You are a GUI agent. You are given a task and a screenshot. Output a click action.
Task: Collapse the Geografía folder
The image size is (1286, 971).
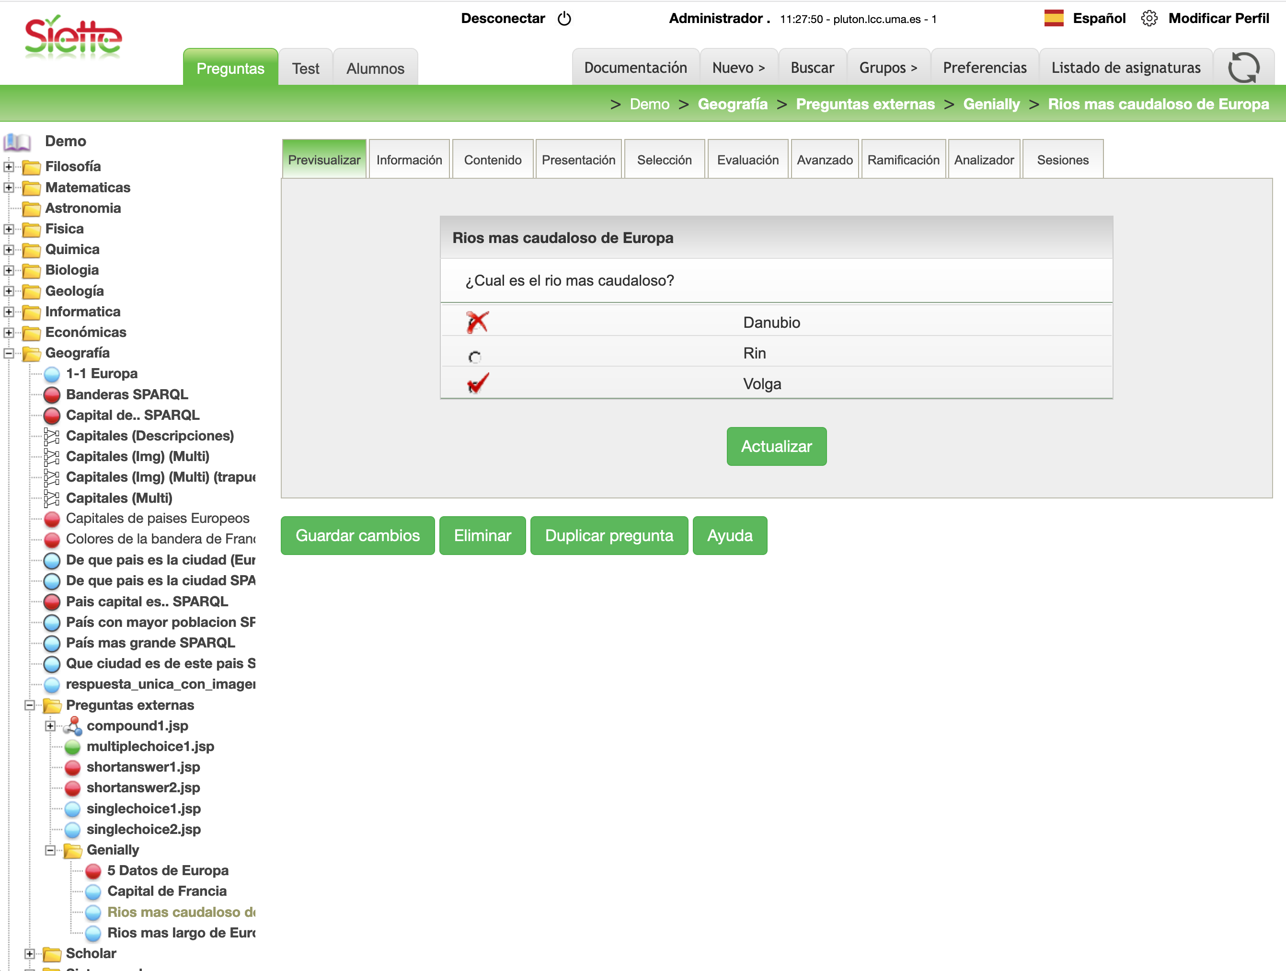tap(9, 353)
